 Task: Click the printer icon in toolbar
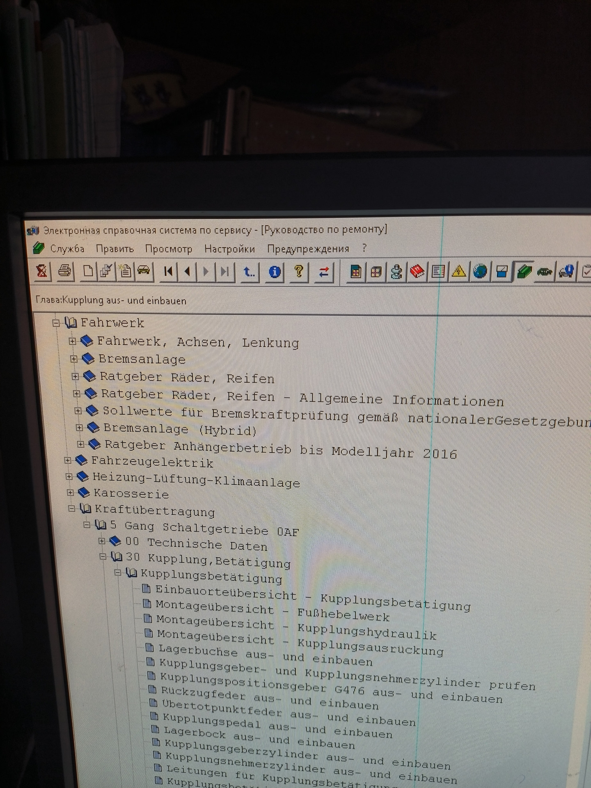click(64, 271)
